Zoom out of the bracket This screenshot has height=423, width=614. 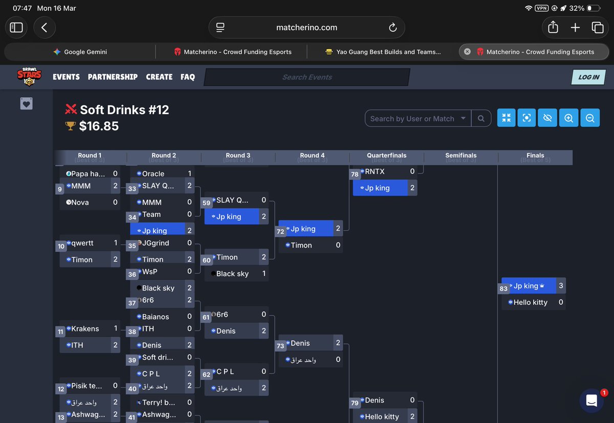589,118
